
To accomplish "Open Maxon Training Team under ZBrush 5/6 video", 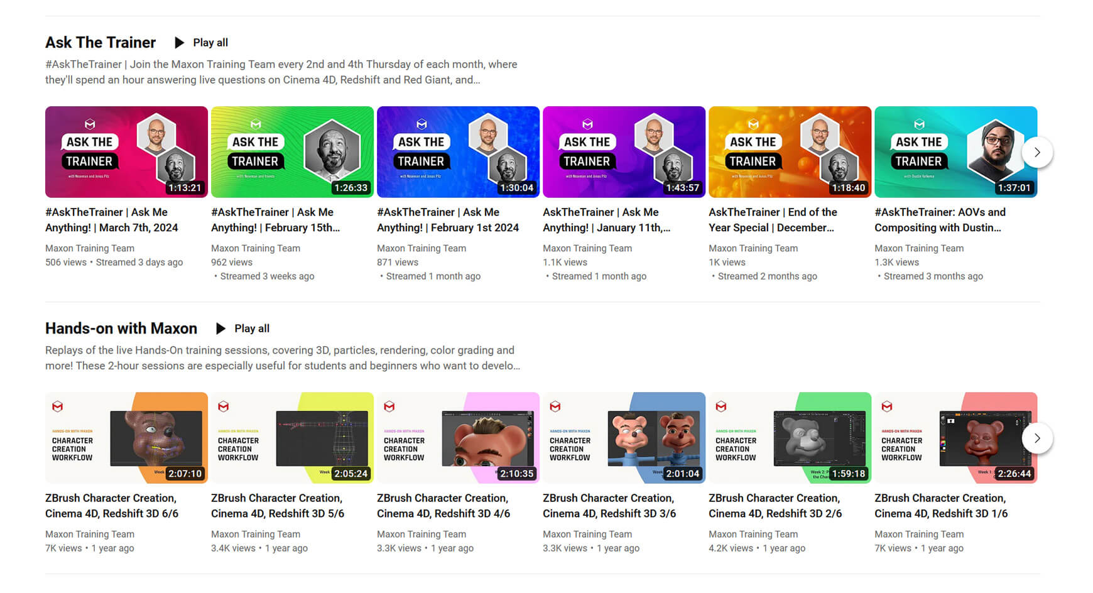I will point(256,534).
